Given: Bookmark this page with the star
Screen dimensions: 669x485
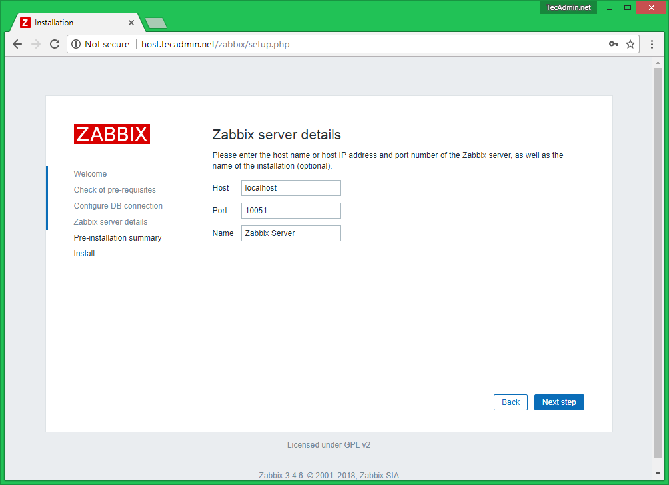Looking at the screenshot, I should [x=630, y=44].
